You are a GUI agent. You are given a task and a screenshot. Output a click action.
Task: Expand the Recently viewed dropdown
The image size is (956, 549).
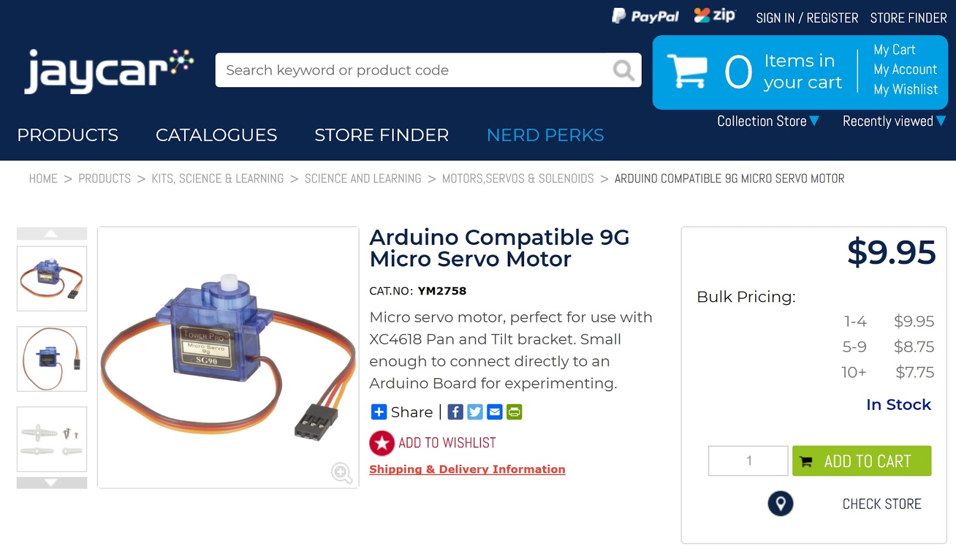point(894,121)
